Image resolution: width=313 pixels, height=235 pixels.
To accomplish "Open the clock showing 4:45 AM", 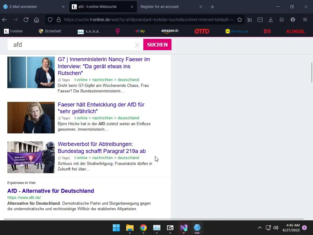I will coord(291,228).
